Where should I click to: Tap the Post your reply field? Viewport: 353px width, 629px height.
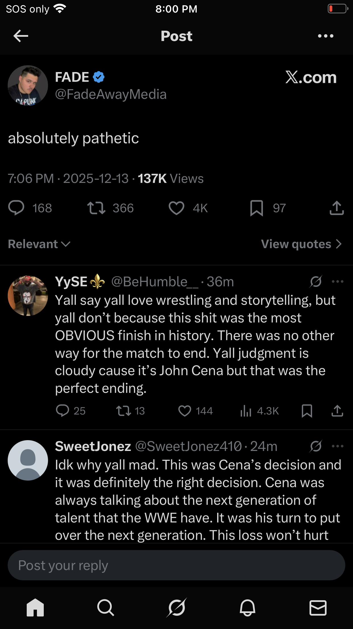pos(176,565)
